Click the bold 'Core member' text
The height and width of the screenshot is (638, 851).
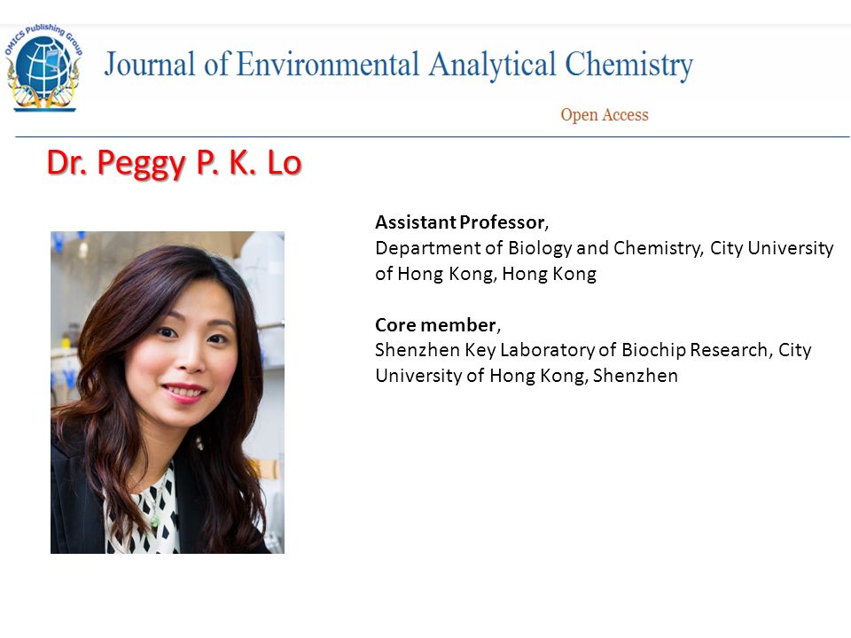tap(436, 325)
